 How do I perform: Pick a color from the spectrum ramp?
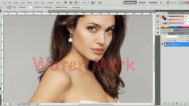(175, 27)
